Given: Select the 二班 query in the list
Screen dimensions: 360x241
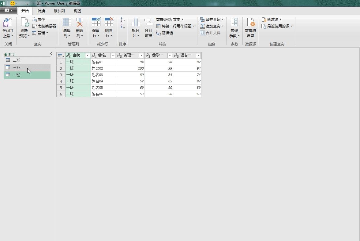Looking at the screenshot, I should click(x=17, y=60).
